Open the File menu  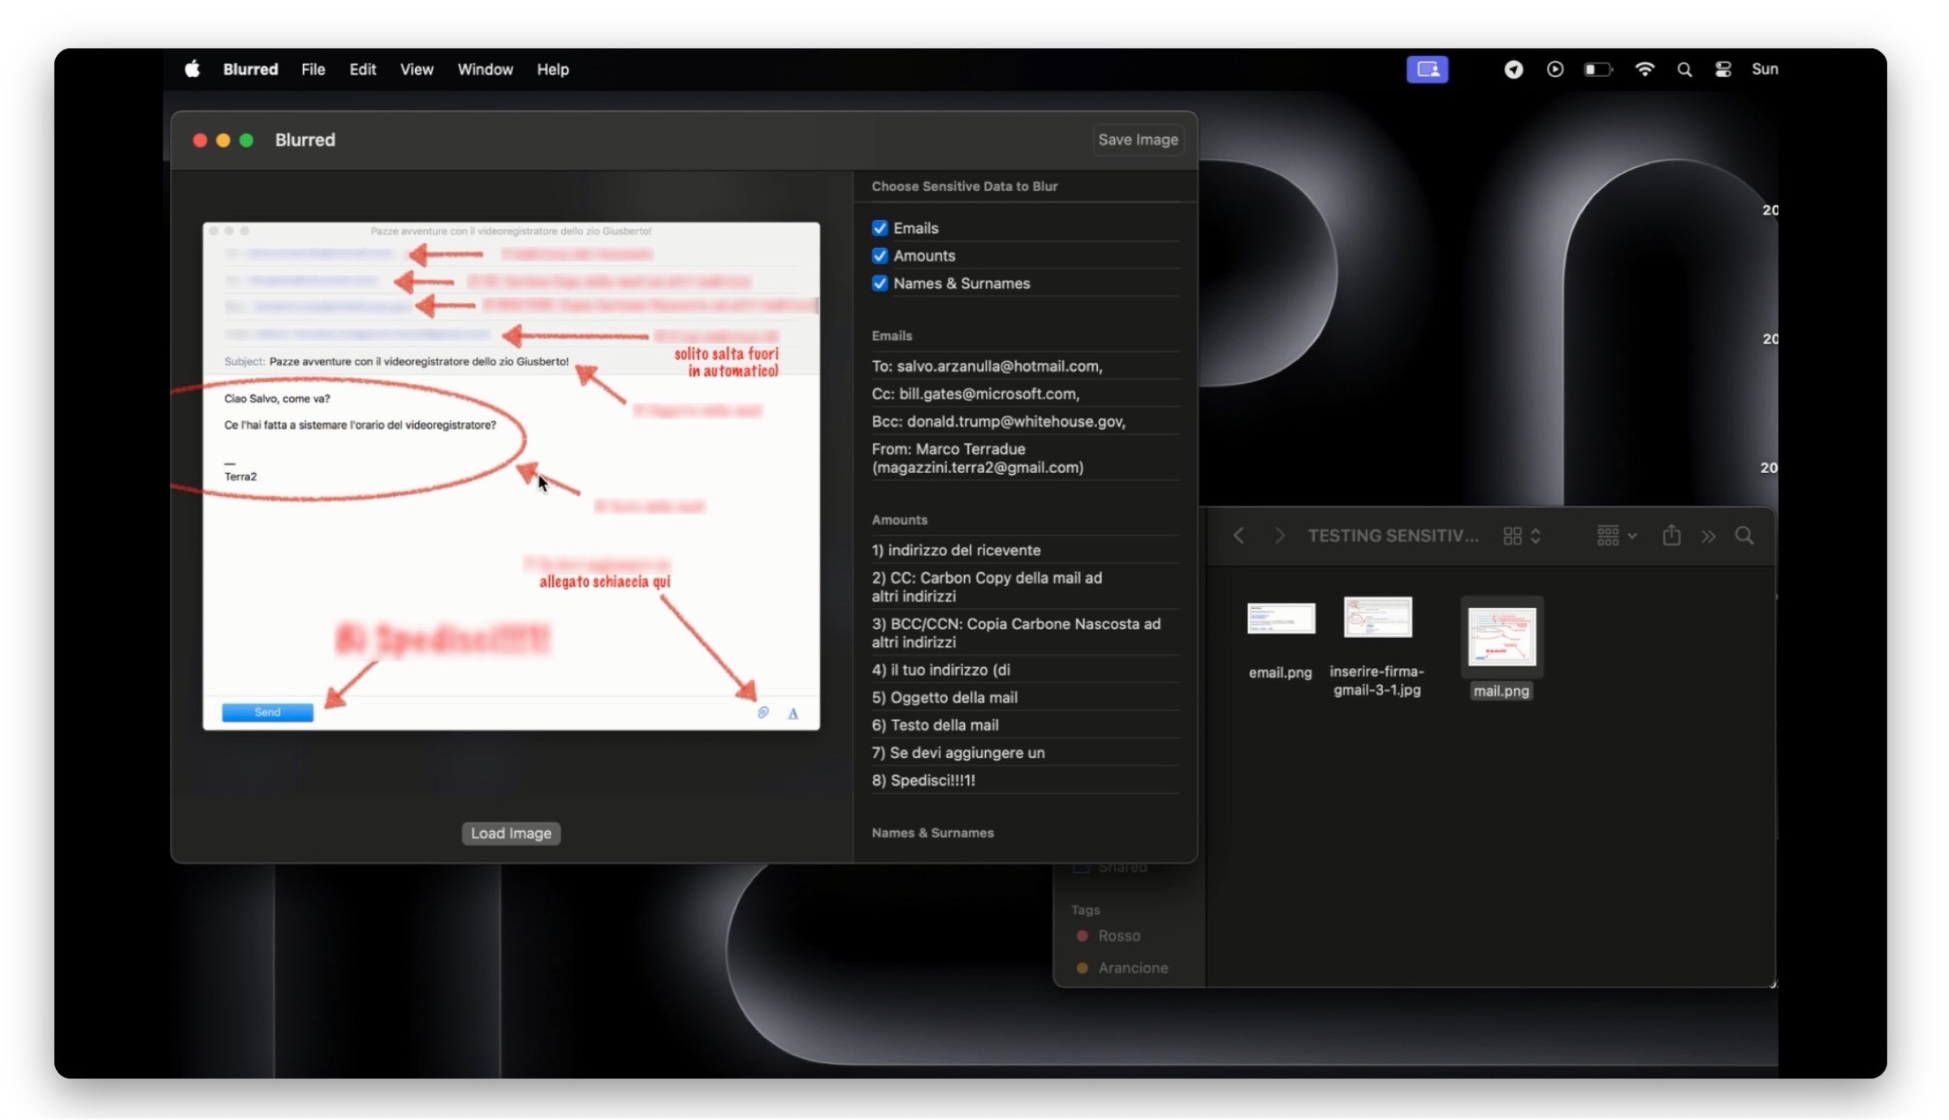pos(313,70)
